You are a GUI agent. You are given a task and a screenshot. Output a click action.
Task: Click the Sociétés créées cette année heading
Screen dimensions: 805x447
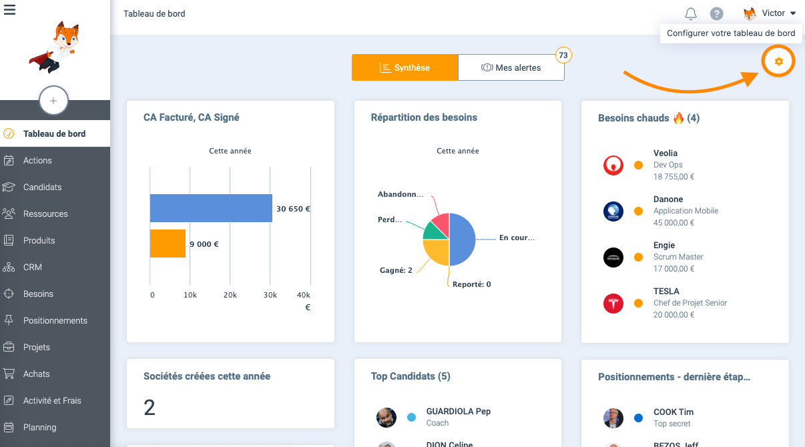click(207, 376)
